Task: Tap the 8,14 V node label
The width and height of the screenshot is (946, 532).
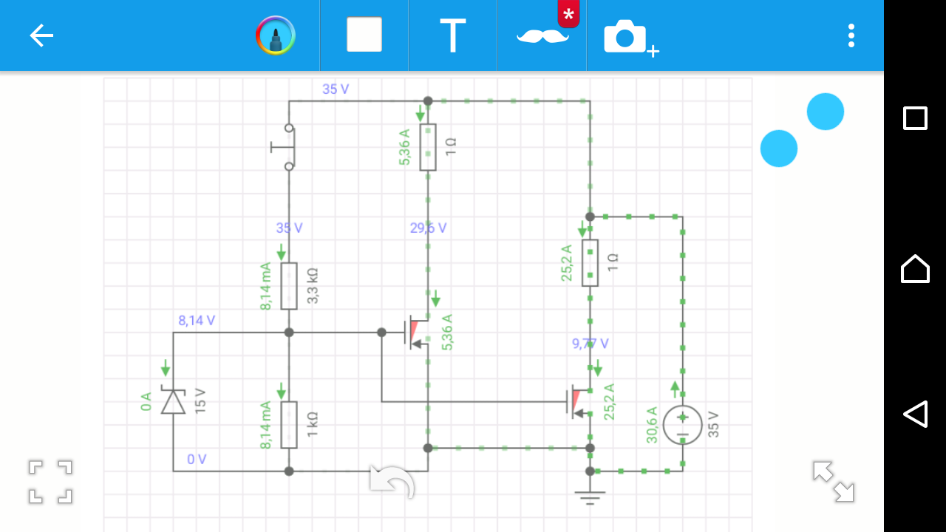Action: click(197, 321)
